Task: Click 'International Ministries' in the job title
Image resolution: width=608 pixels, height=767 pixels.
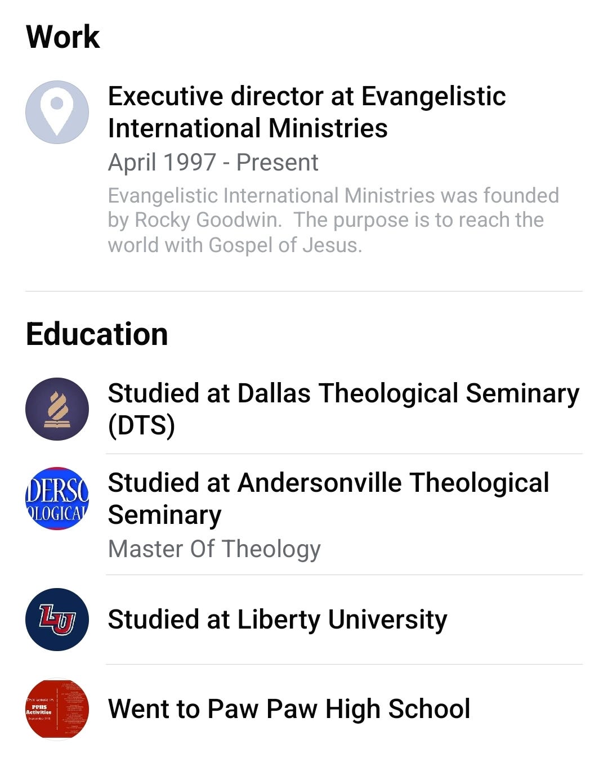Action: click(248, 128)
